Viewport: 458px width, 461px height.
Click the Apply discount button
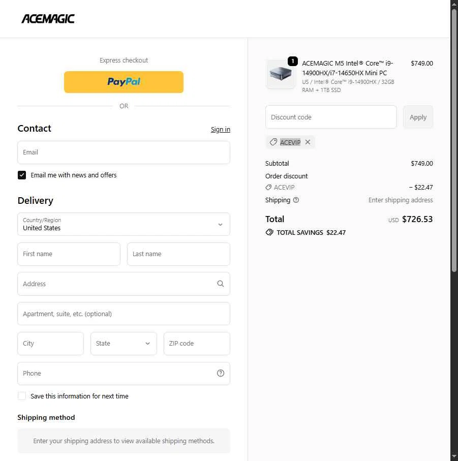coord(418,117)
